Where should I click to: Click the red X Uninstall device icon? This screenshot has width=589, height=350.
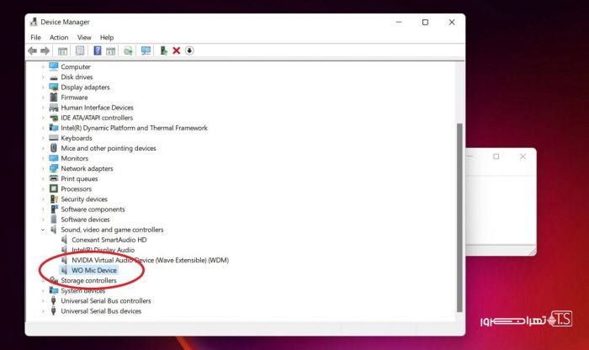(x=176, y=50)
